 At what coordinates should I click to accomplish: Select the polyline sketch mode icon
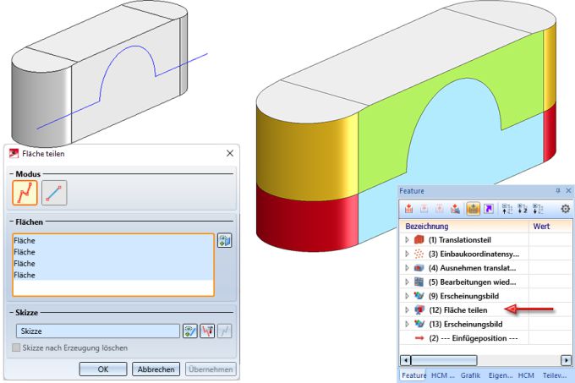point(25,193)
